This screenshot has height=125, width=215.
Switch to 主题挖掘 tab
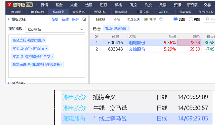tap(142, 12)
